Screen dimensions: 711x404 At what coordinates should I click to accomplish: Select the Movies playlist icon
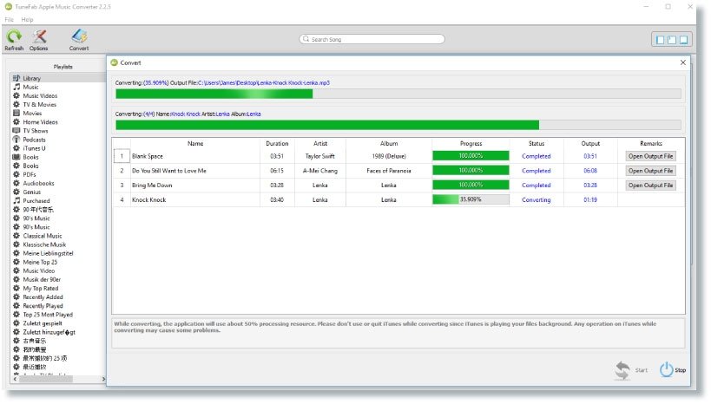click(x=16, y=114)
